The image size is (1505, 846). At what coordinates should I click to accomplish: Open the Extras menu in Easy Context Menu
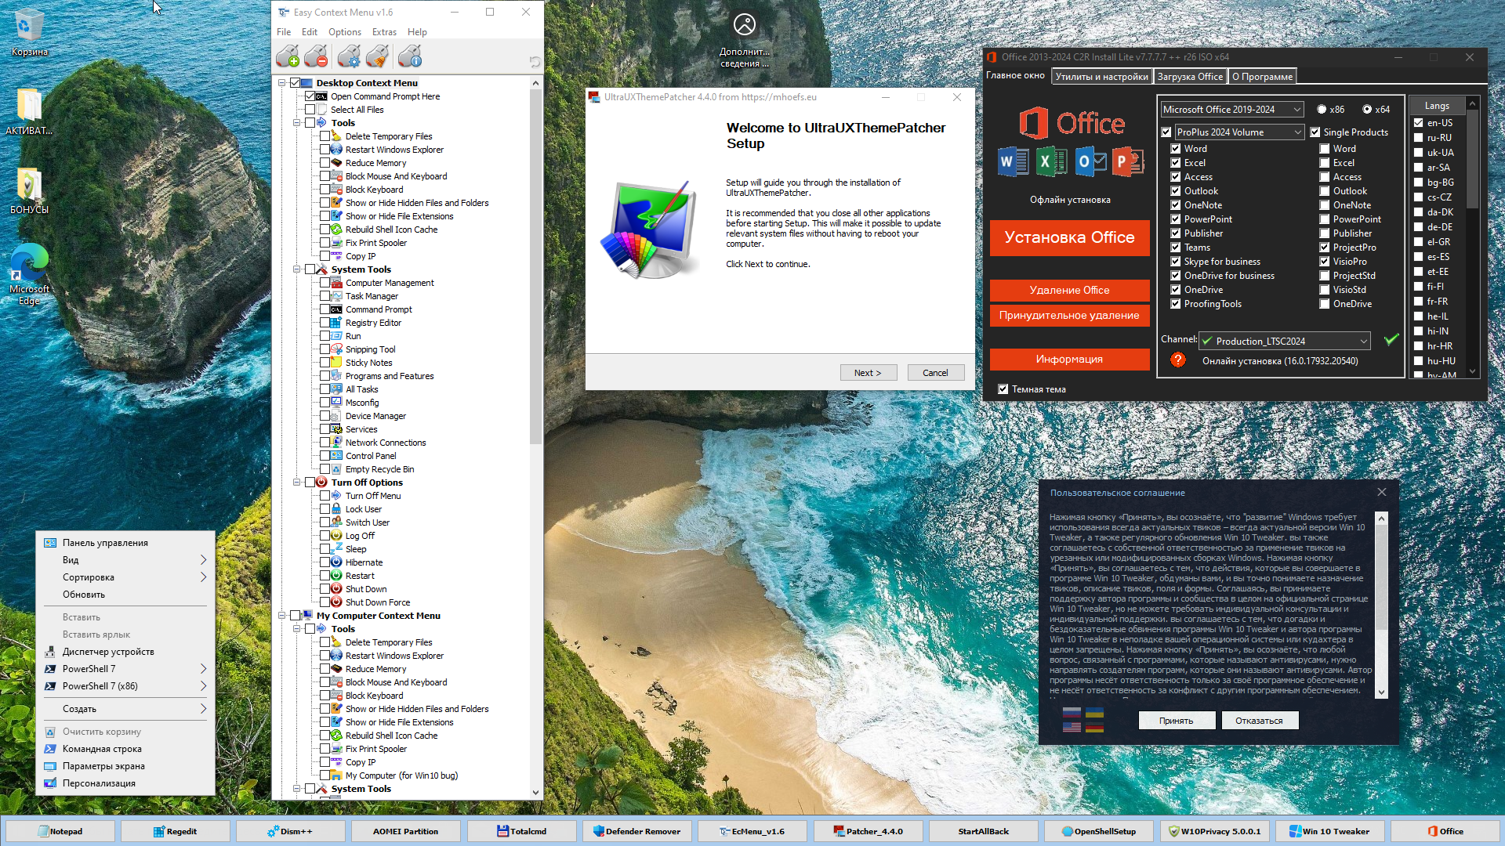[384, 32]
